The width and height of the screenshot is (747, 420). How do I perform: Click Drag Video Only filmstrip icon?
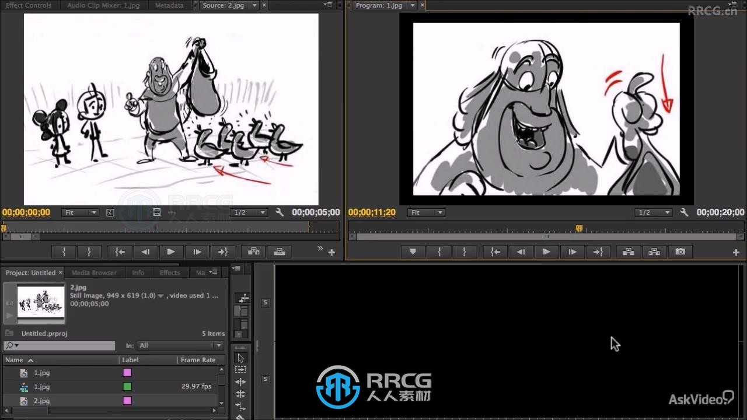point(156,212)
